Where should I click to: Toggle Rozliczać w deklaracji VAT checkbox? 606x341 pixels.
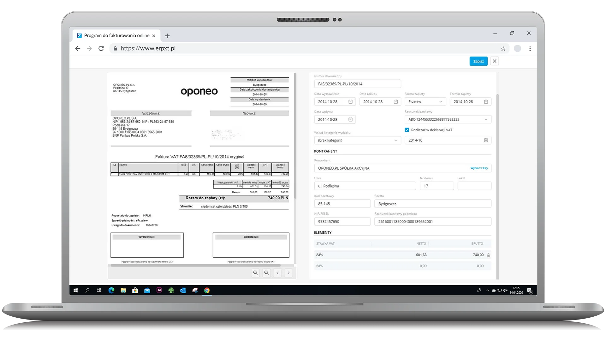(x=407, y=130)
